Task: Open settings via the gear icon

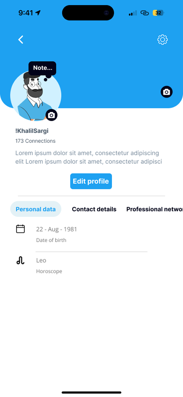Action: point(163,40)
